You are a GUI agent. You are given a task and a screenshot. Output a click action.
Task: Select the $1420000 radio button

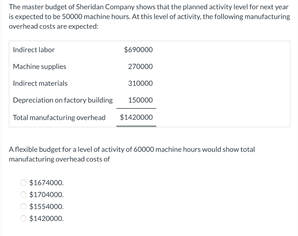[24, 218]
